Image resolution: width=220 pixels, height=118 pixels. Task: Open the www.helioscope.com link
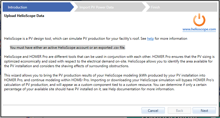tap(199, 29)
